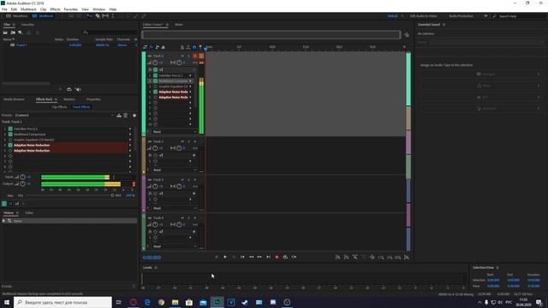Toggle first Adaptive Noise Reduction power in rack
Viewport: 548px width, 308px height.
pos(10,145)
